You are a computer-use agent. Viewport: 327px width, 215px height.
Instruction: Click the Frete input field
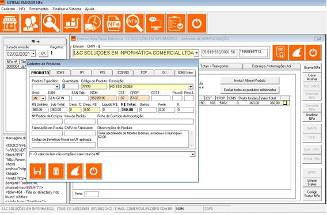click(x=166, y=110)
